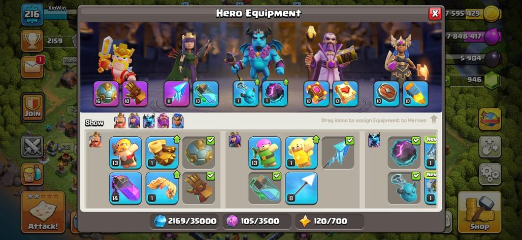Open the mailbox with notification badge
The image size is (522, 240).
click(32, 67)
